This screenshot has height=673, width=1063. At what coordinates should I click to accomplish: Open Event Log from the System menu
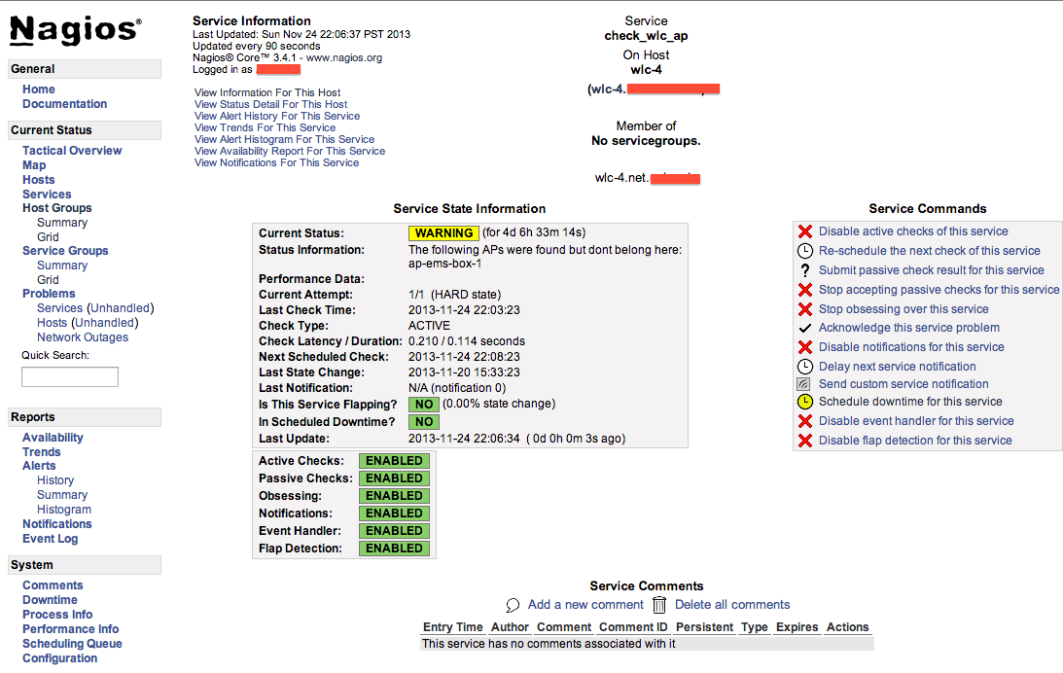pyautogui.click(x=50, y=538)
